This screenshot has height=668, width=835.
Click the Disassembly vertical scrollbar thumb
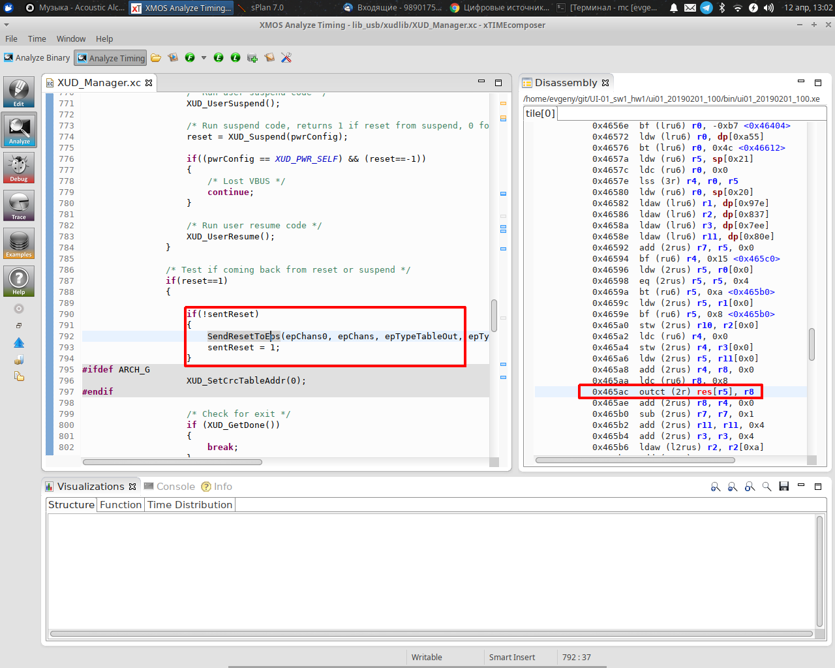(x=812, y=344)
